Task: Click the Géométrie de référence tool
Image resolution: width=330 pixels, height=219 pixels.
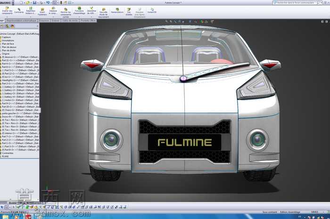Action: coord(91,10)
